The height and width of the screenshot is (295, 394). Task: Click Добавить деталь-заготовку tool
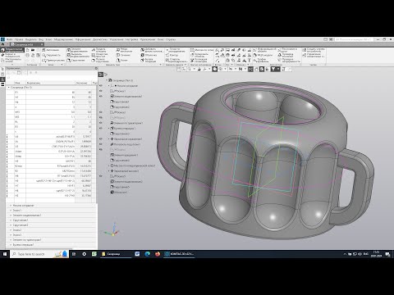(152, 50)
